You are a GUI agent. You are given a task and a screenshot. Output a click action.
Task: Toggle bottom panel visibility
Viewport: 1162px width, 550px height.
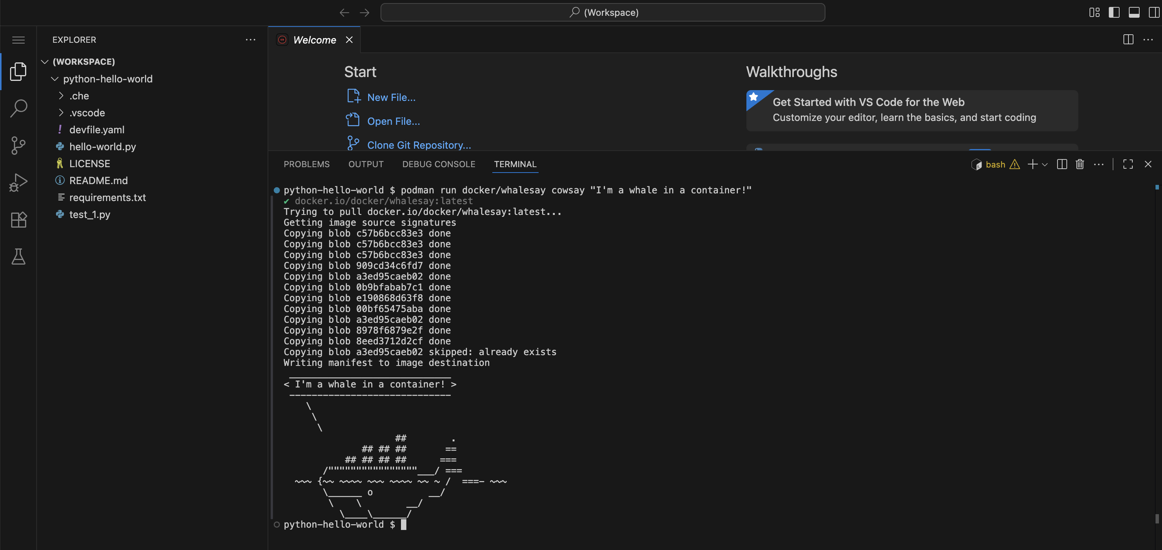pos(1133,12)
